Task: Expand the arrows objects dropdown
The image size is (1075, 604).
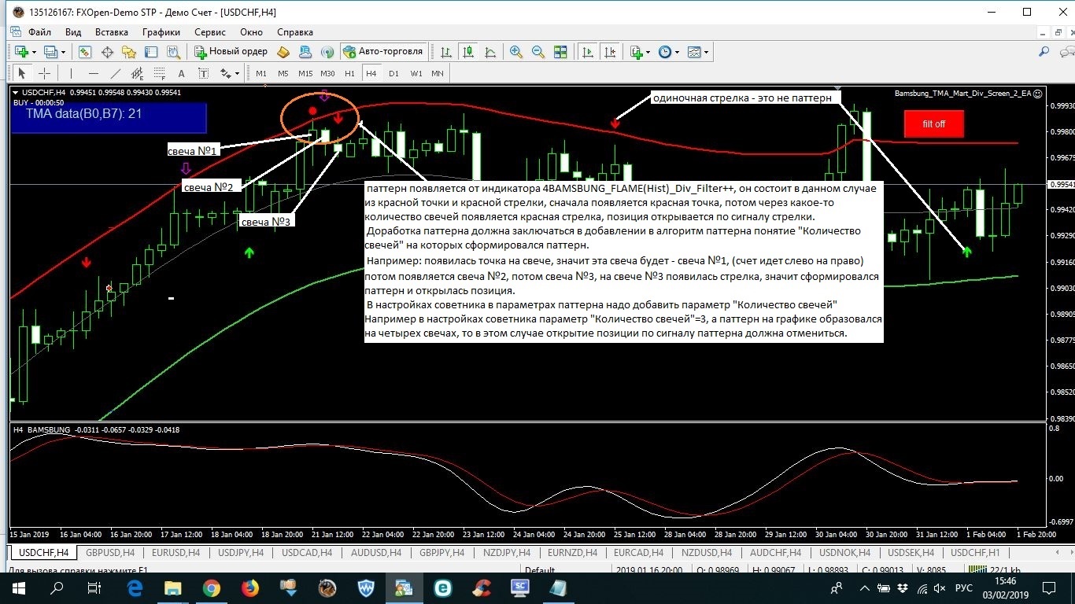Action: 235,73
